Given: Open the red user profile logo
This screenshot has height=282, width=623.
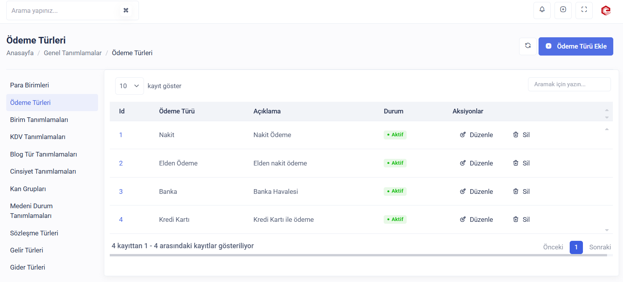Looking at the screenshot, I should point(605,10).
